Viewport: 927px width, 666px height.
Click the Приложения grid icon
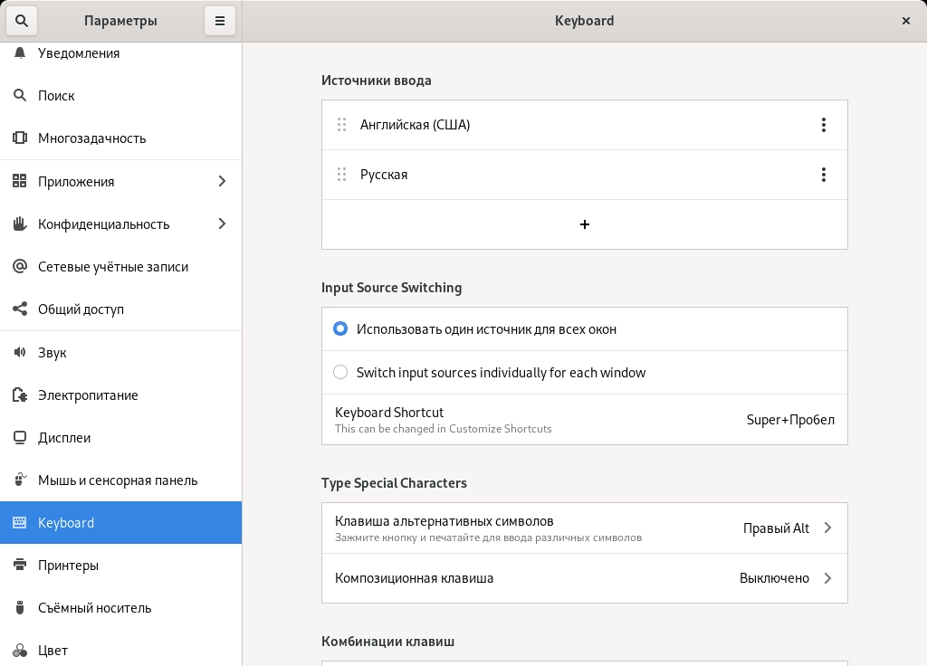(20, 181)
